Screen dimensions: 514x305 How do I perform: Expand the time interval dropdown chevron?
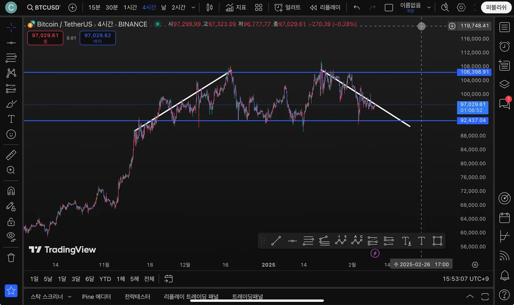193,8
